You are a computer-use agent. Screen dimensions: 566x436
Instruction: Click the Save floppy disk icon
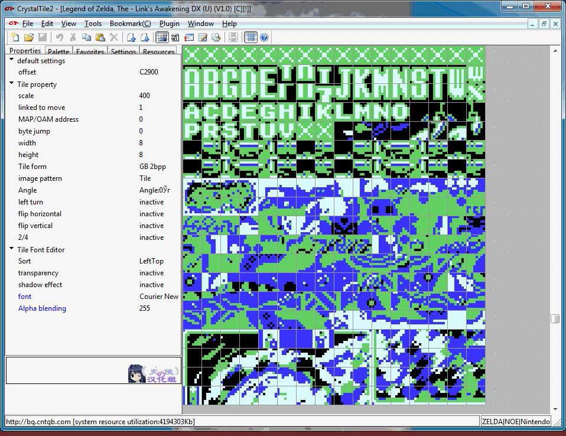click(x=43, y=37)
